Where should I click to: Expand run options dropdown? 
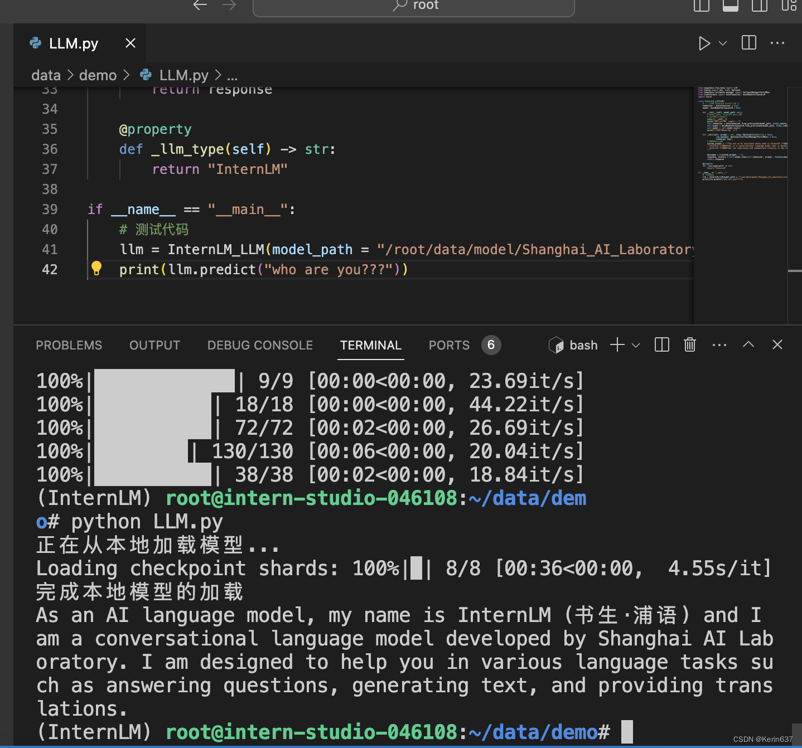723,43
